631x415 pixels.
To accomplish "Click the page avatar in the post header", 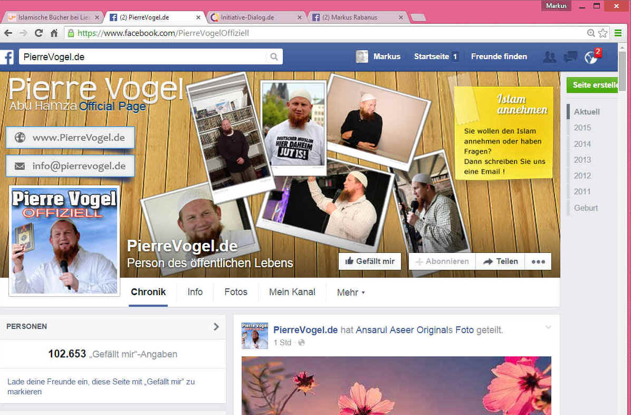I will click(255, 335).
